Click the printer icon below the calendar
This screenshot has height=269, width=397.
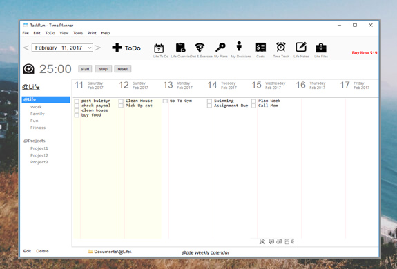click(x=279, y=241)
